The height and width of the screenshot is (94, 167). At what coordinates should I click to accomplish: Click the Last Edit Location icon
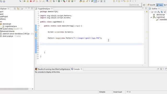pos(124,1)
